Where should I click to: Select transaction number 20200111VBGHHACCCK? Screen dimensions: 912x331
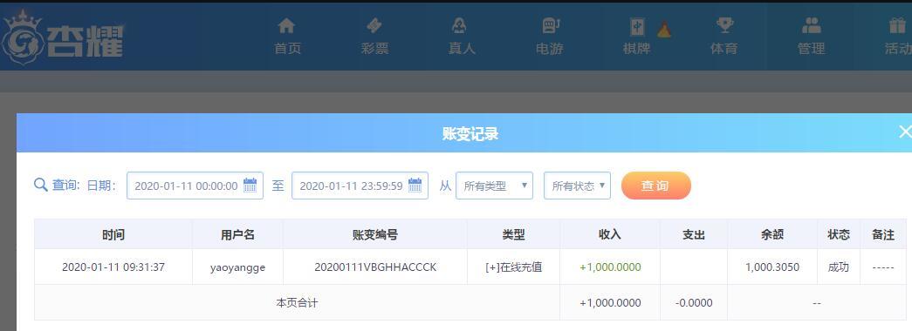tap(375, 267)
